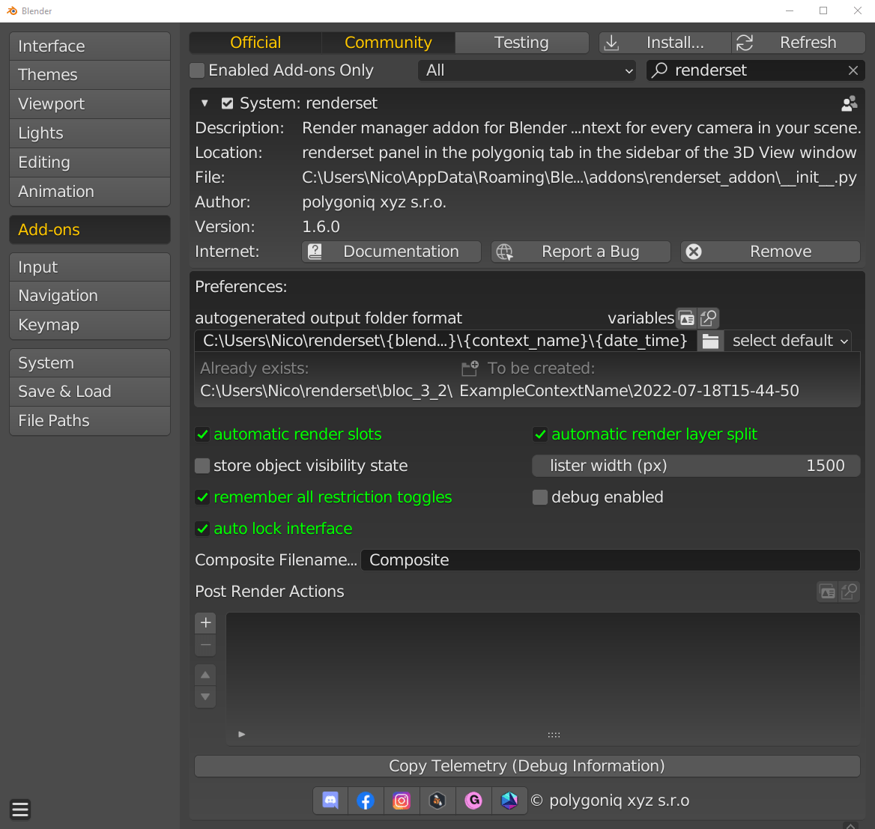Open the polygoniq hexagon logo link
This screenshot has height=829, width=875.
(x=509, y=801)
